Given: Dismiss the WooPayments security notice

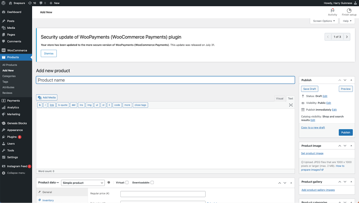Looking at the screenshot, I should [x=49, y=54].
